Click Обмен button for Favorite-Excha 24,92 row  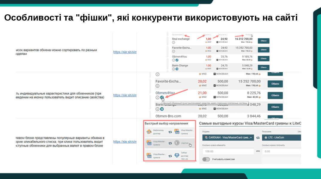point(264,50)
